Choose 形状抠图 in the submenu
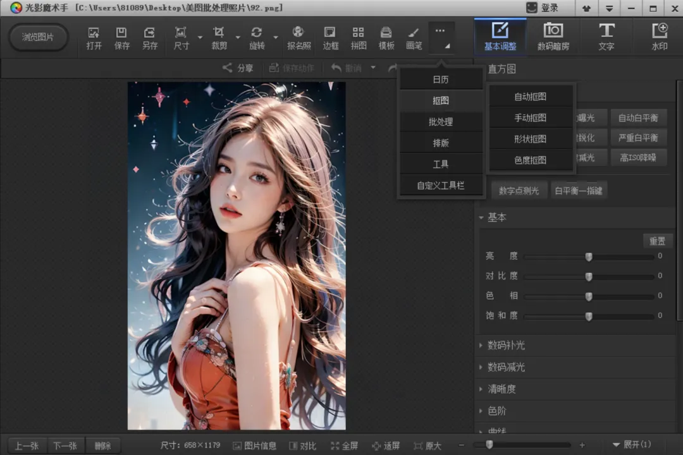 pyautogui.click(x=531, y=139)
